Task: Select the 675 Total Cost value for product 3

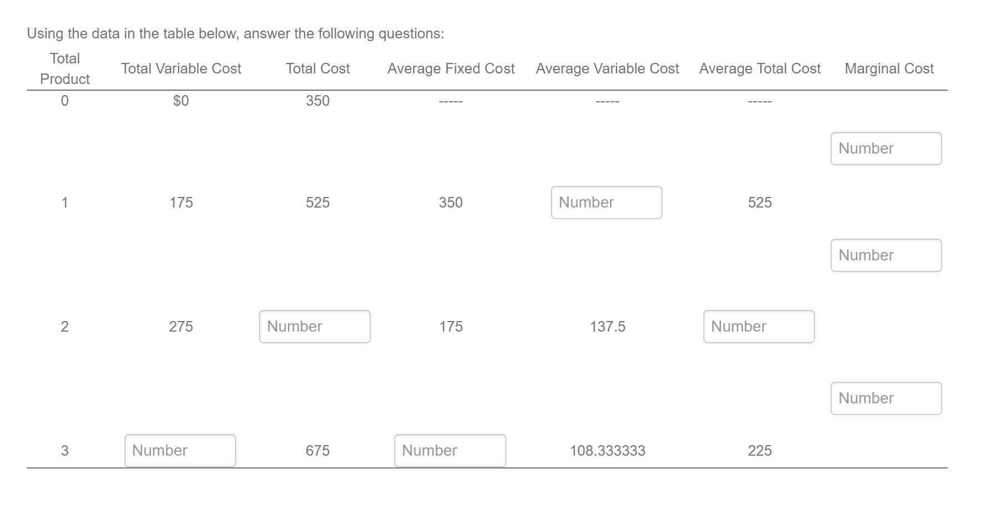Action: (317, 450)
